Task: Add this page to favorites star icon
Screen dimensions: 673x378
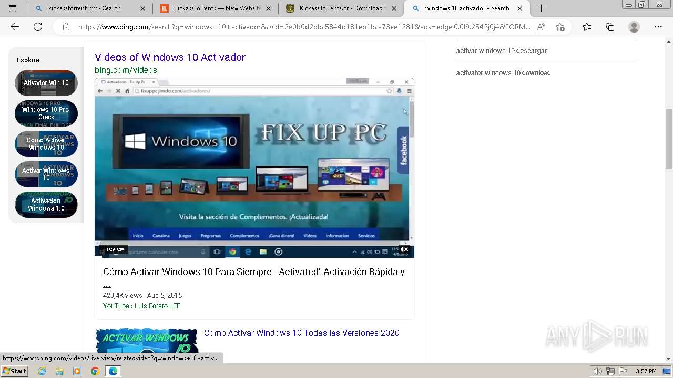Action: 560,27
